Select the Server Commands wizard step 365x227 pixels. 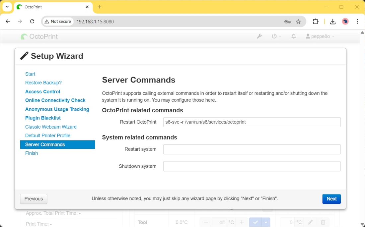click(57, 144)
